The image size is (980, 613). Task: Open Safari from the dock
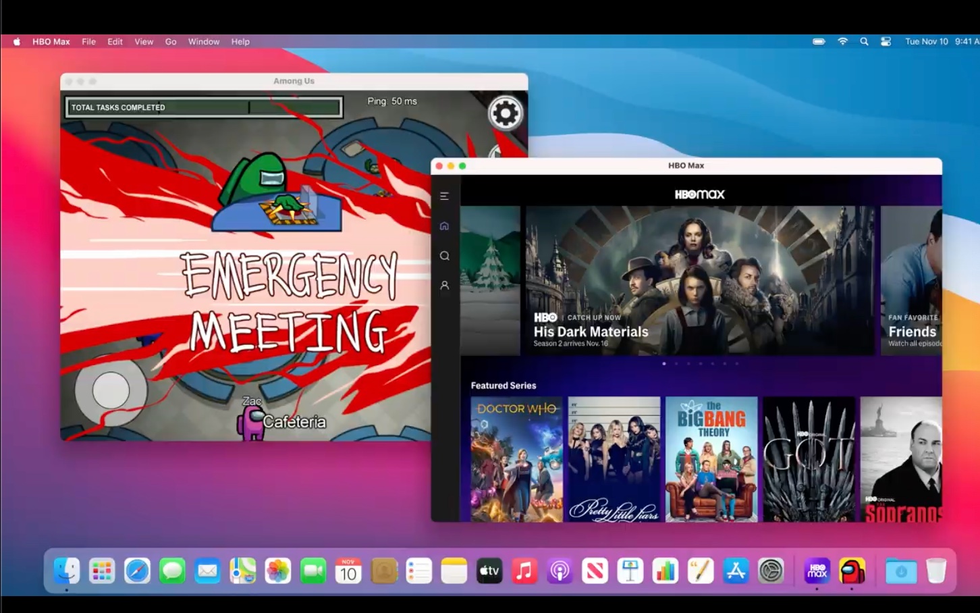[x=137, y=571]
